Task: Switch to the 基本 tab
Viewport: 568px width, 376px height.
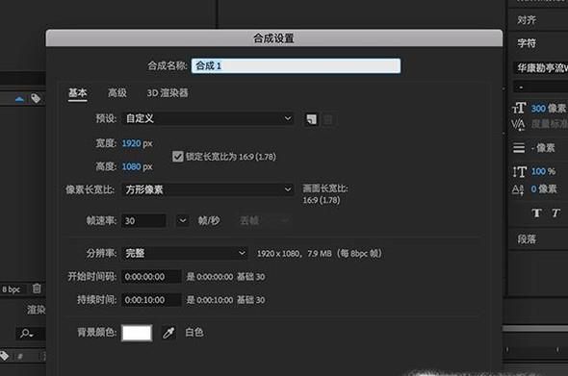Action: [x=78, y=93]
